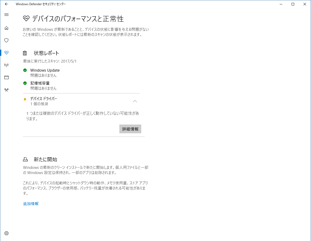Image resolution: width=311 pixels, height=241 pixels.
Task: Click green check beside 記憶域容量
Action: [x=25, y=83]
